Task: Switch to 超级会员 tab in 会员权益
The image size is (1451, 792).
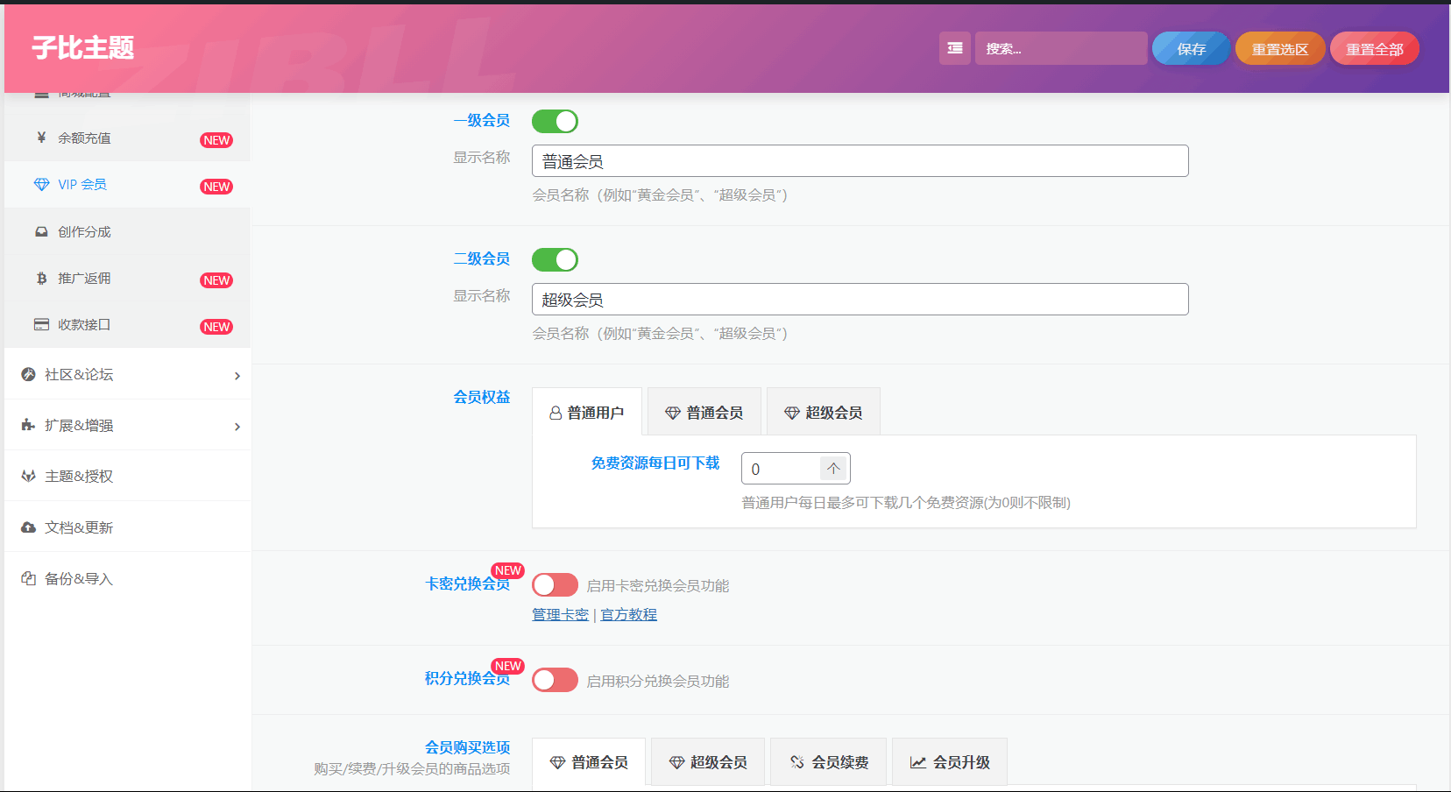Action: click(x=824, y=412)
